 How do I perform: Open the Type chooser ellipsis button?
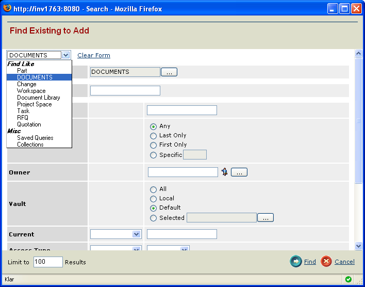[x=169, y=72]
